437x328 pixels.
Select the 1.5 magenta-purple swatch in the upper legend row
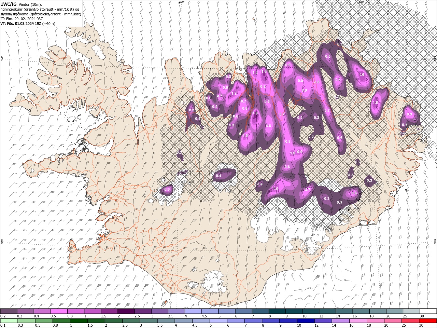click(x=109, y=311)
